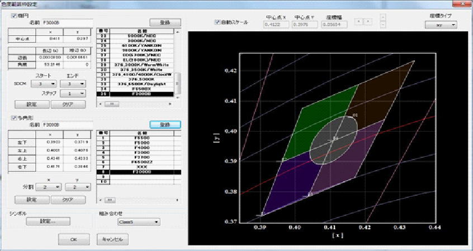This screenshot has width=473, height=251.
Task: Confirm with the OK button
Action: (74, 239)
